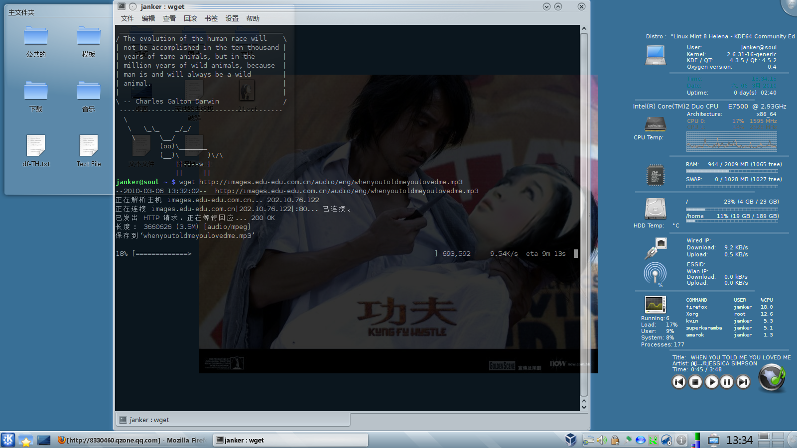
Task: Open the 回滚 menu in Konsole
Action: [x=190, y=18]
